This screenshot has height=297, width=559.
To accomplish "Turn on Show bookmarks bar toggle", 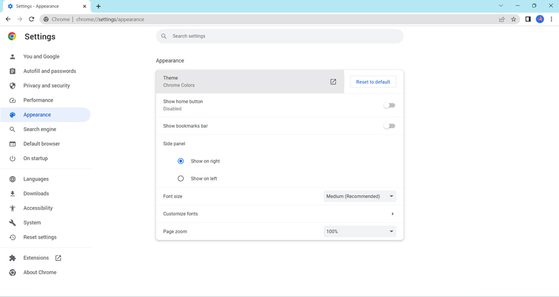I will (x=389, y=126).
